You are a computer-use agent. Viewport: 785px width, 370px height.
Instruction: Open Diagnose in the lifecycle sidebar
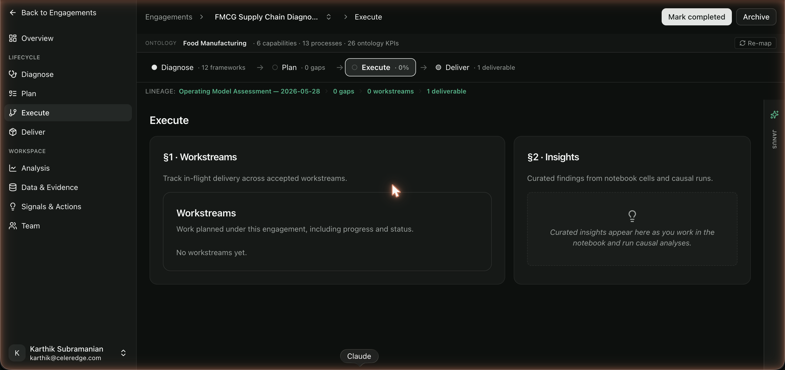pos(68,74)
